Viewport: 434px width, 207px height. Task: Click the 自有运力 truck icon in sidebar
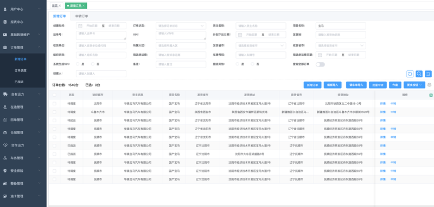5,94
